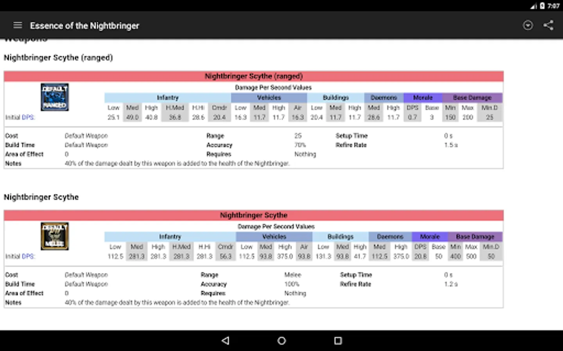Image resolution: width=563 pixels, height=351 pixels.
Task: Click the 25.1 infantry Low value
Action: 113,117
